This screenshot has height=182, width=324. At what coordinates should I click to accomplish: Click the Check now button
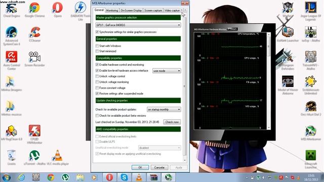pyautogui.click(x=172, y=122)
